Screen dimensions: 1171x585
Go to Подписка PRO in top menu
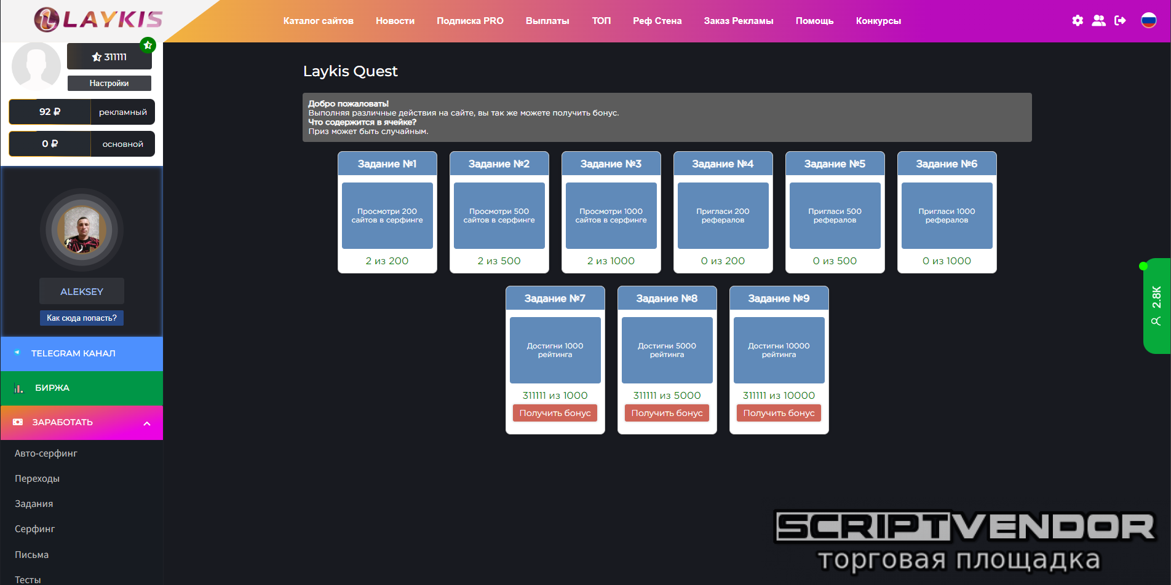pyautogui.click(x=470, y=21)
